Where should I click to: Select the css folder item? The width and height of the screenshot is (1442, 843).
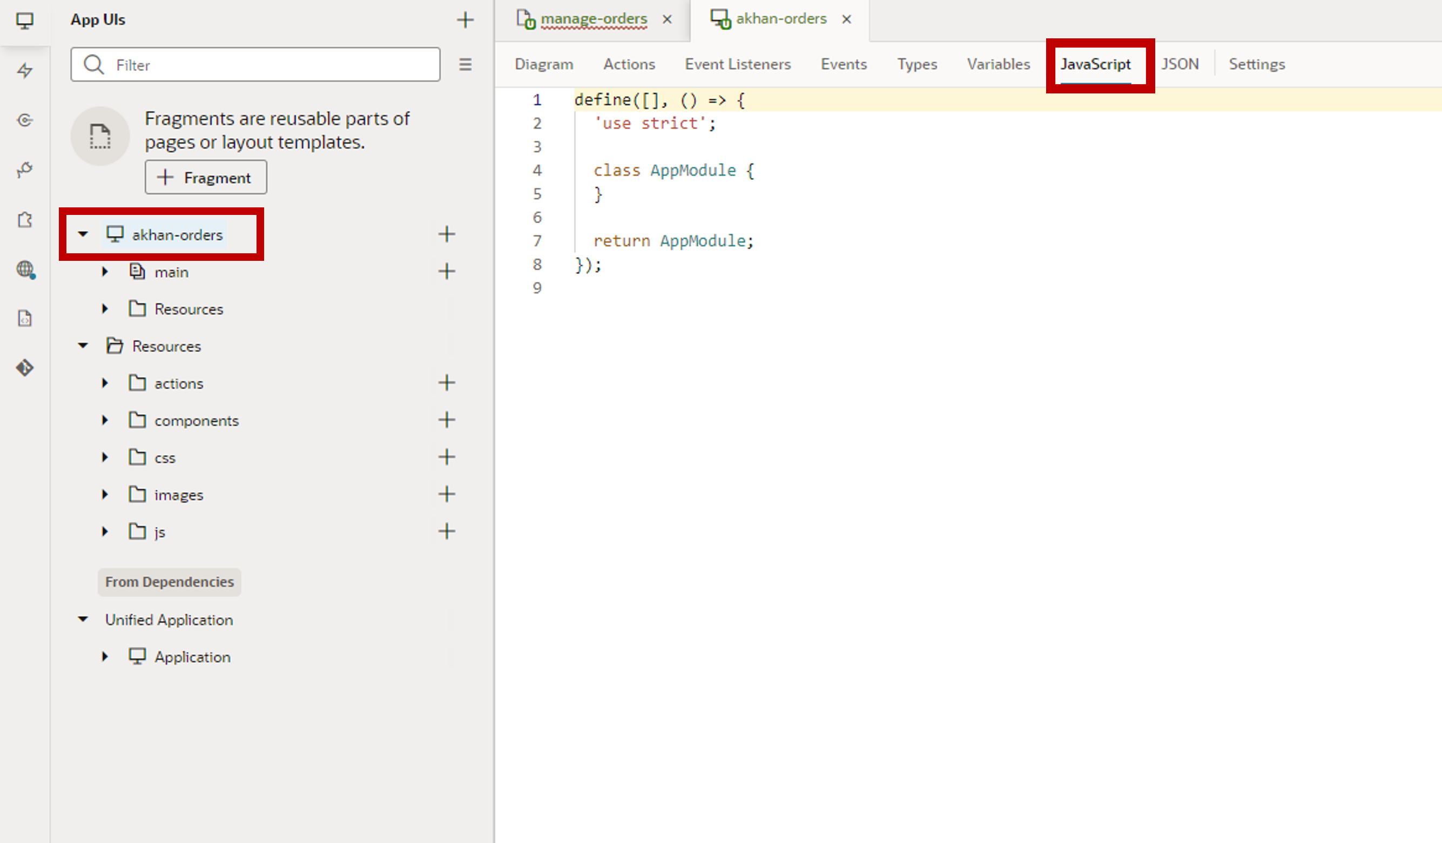pyautogui.click(x=165, y=458)
